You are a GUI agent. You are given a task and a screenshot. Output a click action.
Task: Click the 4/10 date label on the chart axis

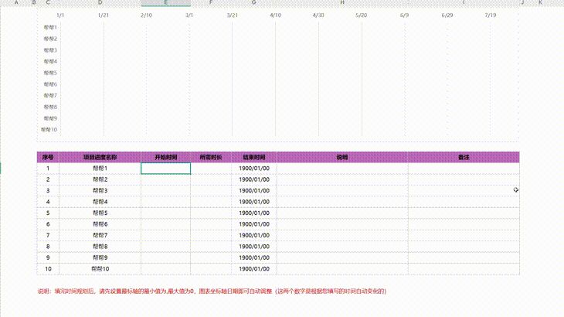coord(276,15)
